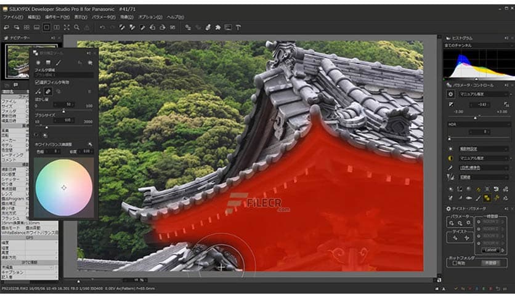Screen dimensions: 515x298
Task: Rotate image right using toolbar rotate icon
Action: (162, 28)
